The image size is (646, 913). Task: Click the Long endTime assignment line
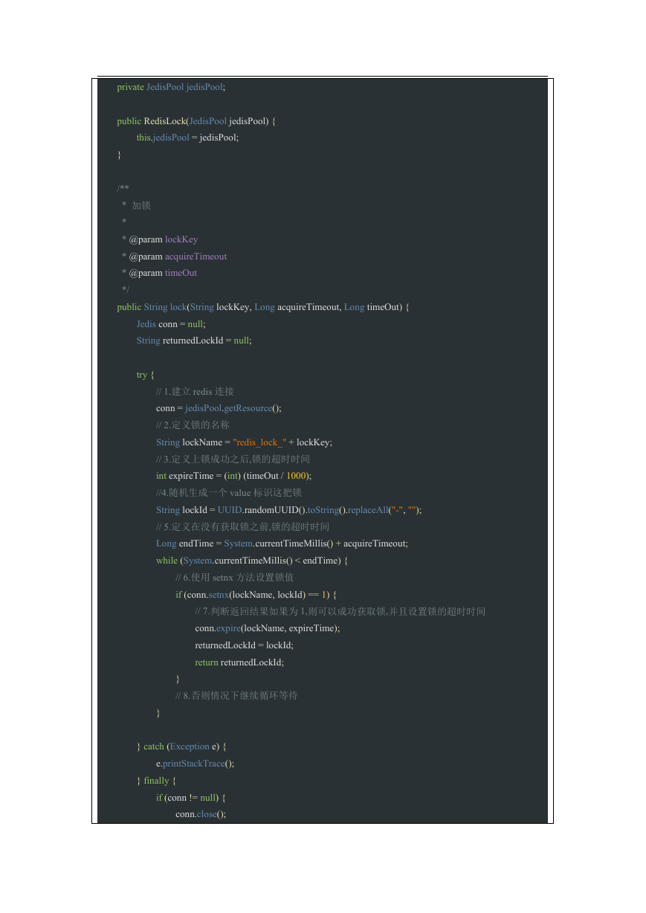pos(282,543)
